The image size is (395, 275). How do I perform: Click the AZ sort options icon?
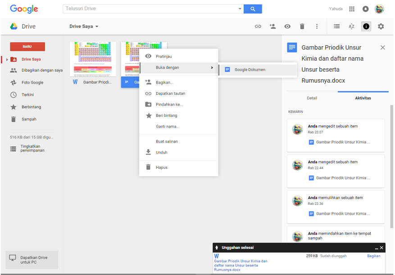351,26
